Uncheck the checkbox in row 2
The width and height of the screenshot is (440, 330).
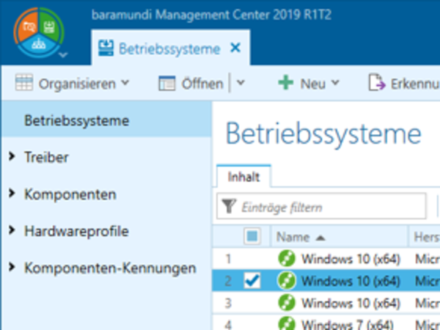(x=252, y=280)
